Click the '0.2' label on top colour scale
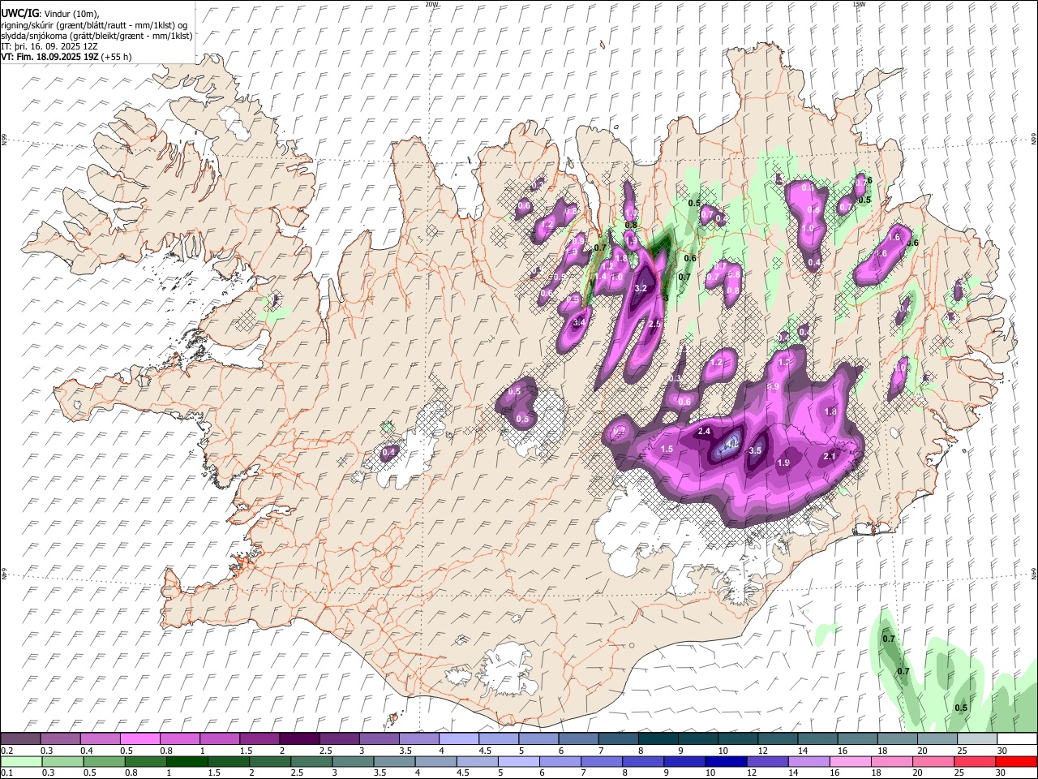 (6, 751)
